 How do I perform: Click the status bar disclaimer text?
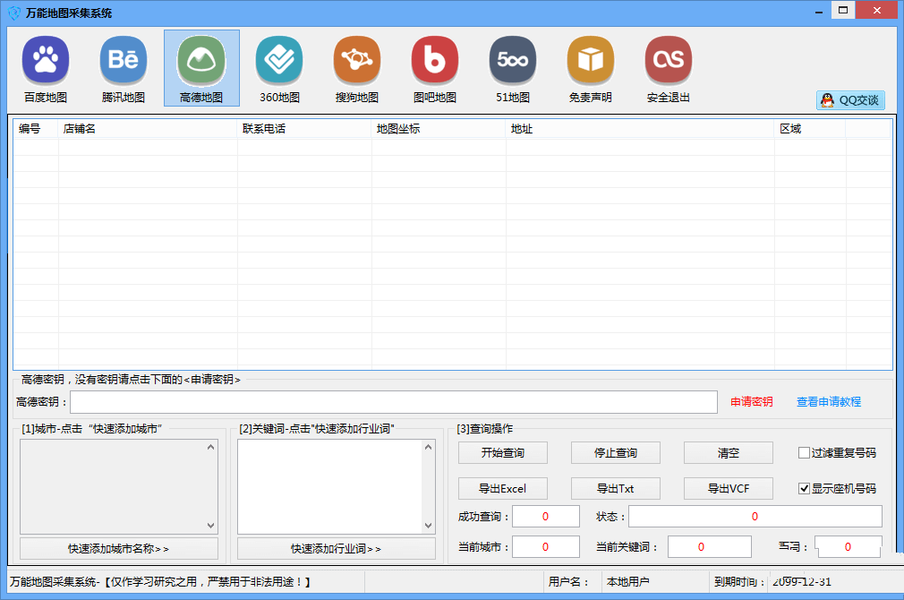[160, 581]
